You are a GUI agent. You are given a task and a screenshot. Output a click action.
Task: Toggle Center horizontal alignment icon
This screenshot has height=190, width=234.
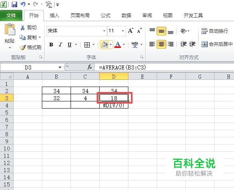pos(161,44)
